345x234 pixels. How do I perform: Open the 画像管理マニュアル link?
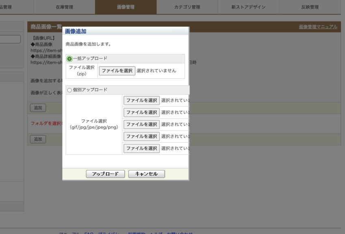319,26
